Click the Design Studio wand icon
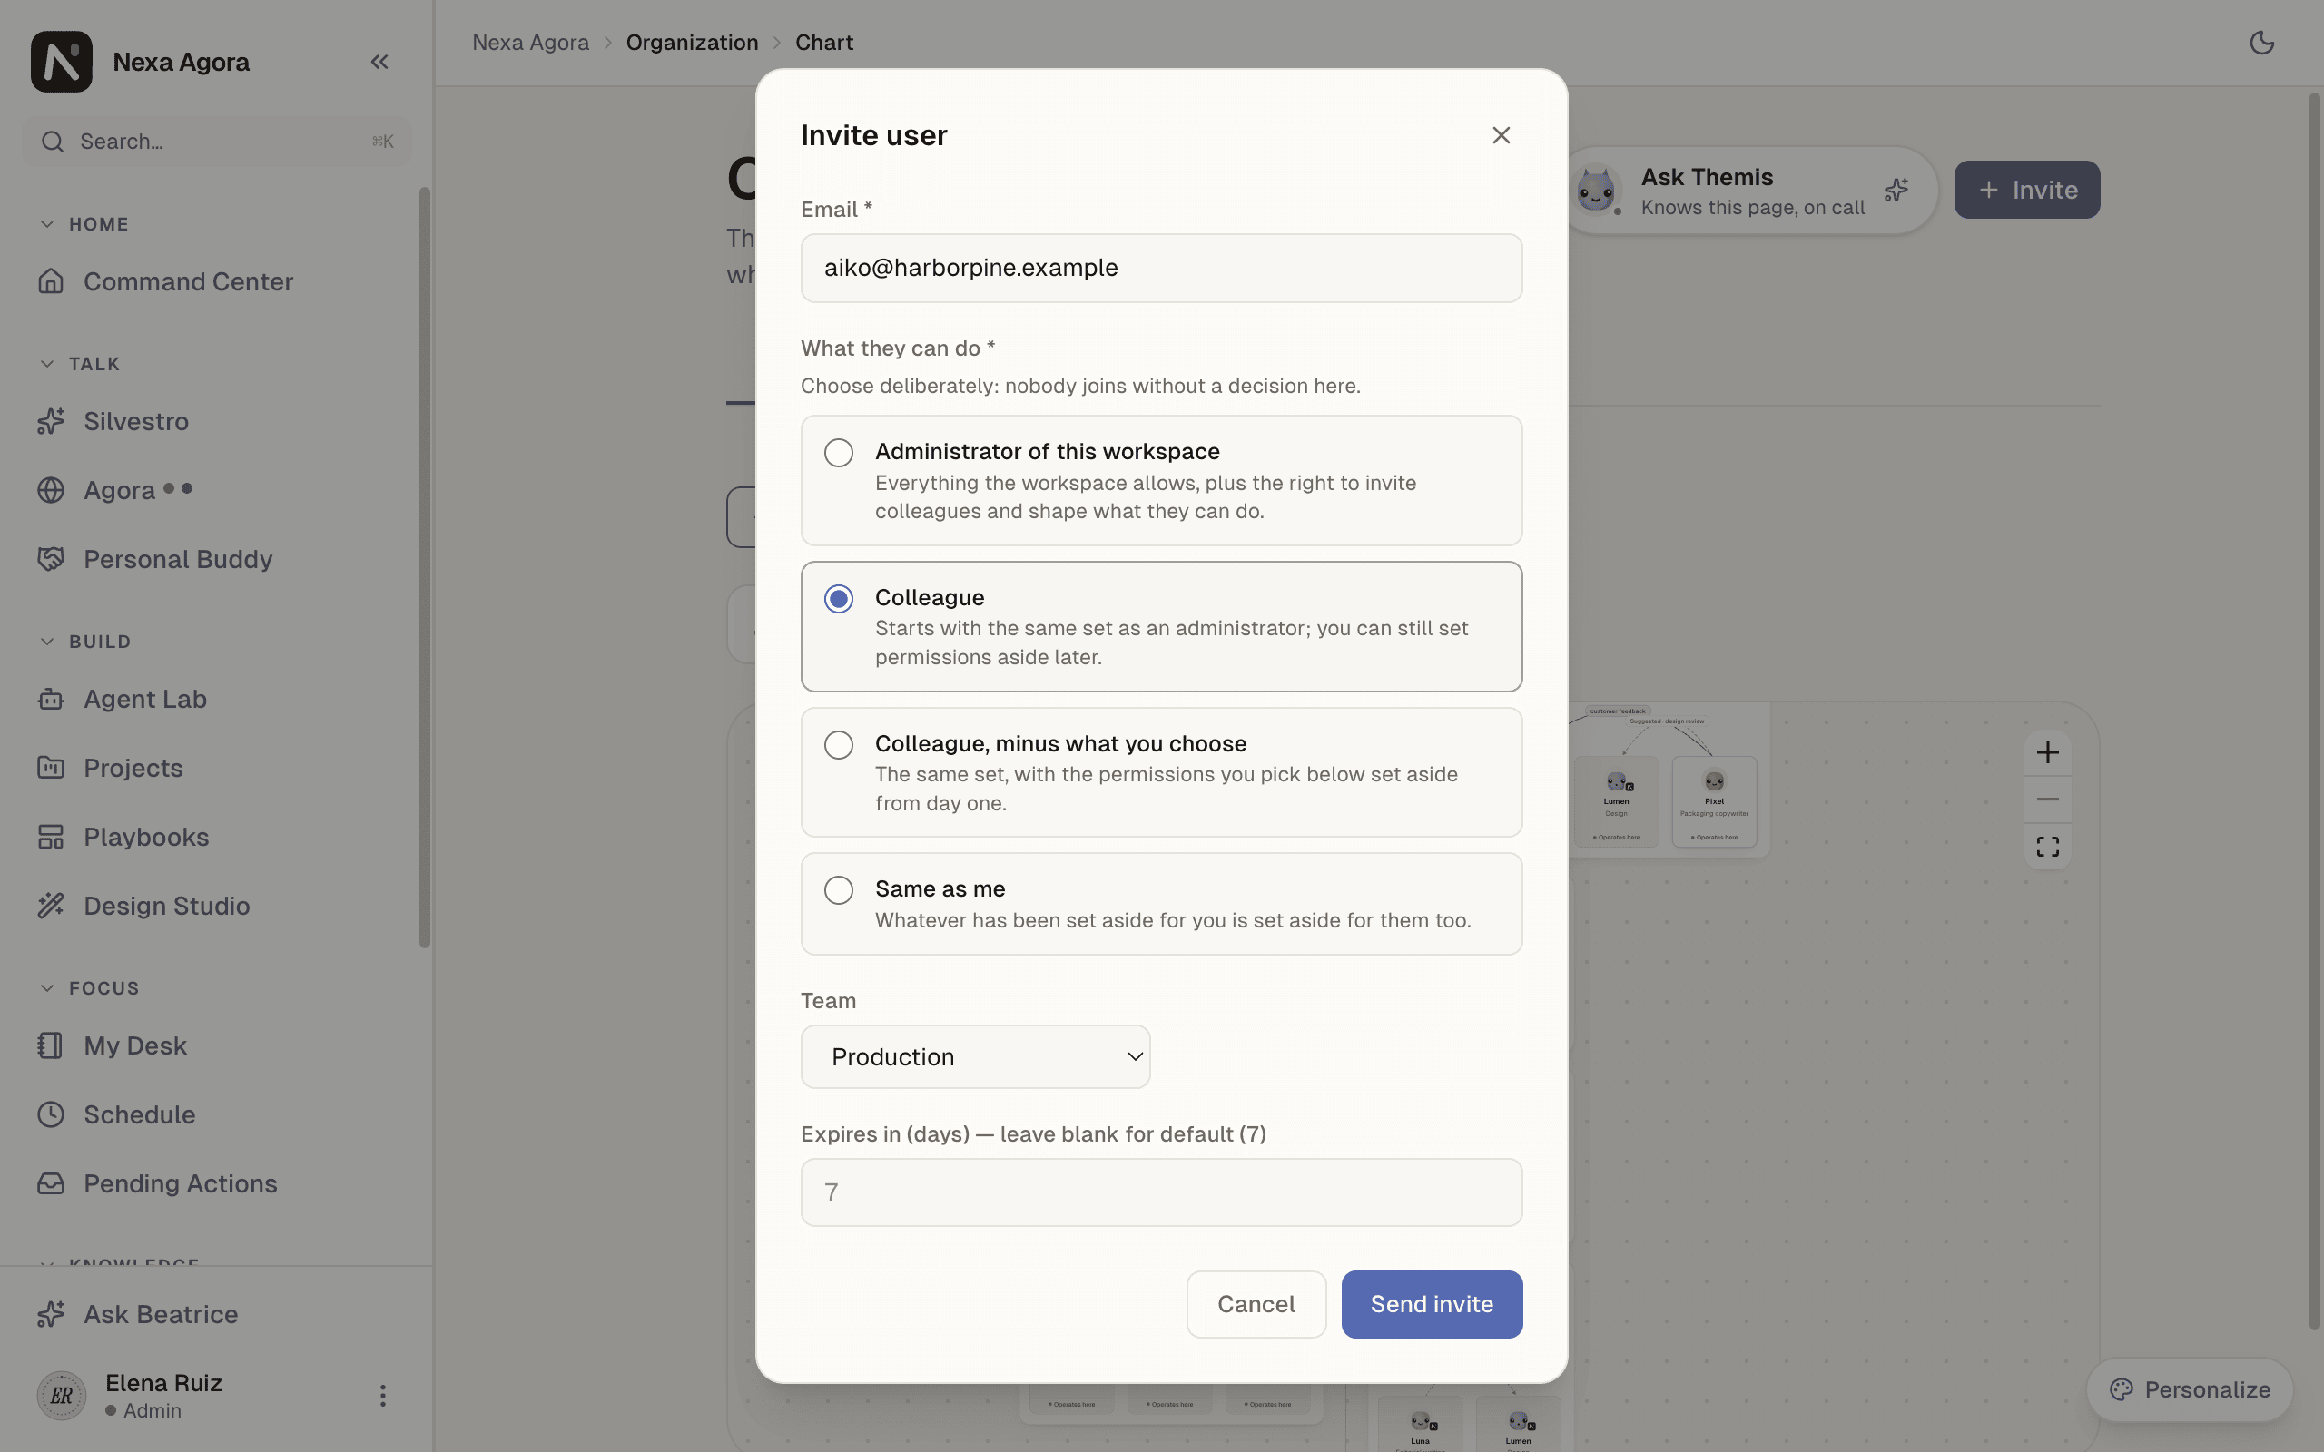 (51, 906)
